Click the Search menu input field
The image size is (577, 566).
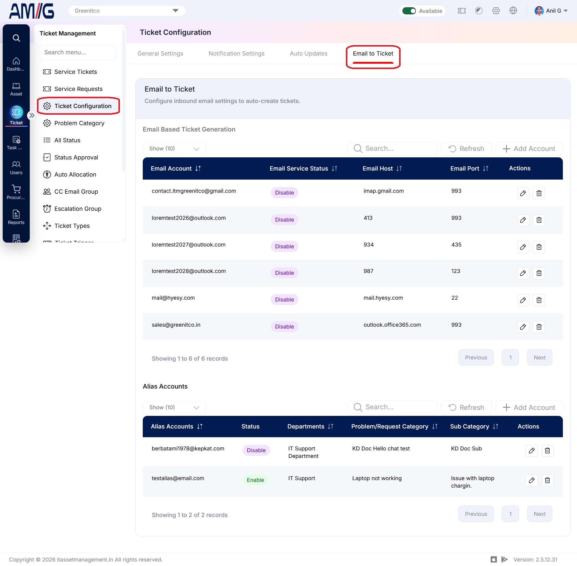78,53
